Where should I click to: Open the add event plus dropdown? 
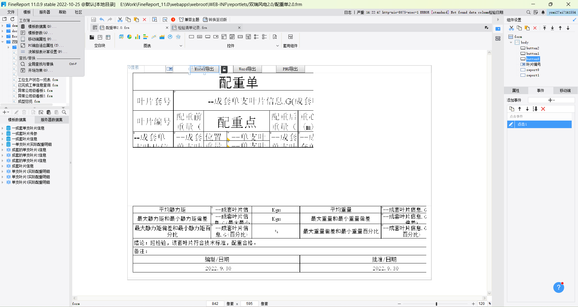551,100
